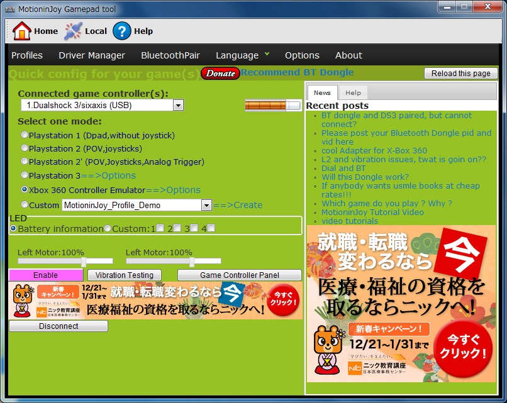The height and width of the screenshot is (403, 507).
Task: Click the Vibration Testing button
Action: [125, 275]
